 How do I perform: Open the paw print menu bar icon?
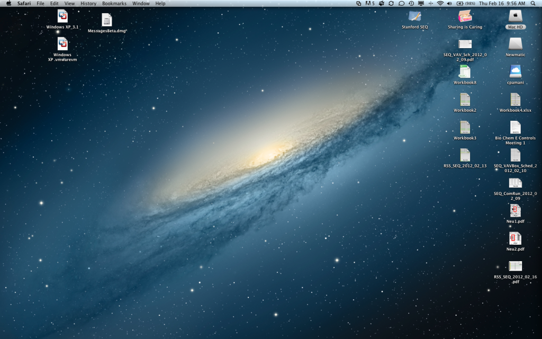(382, 4)
